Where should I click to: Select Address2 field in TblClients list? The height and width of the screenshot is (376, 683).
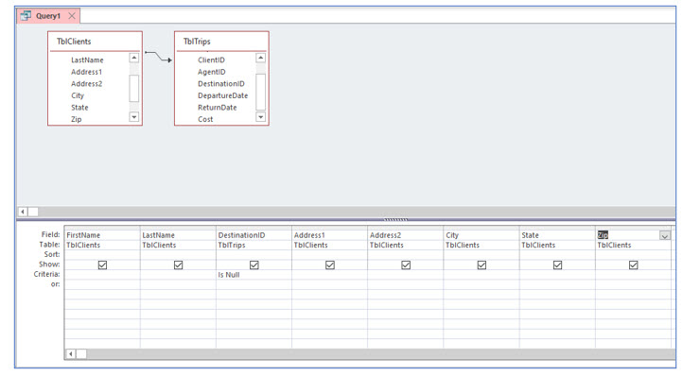coord(86,83)
